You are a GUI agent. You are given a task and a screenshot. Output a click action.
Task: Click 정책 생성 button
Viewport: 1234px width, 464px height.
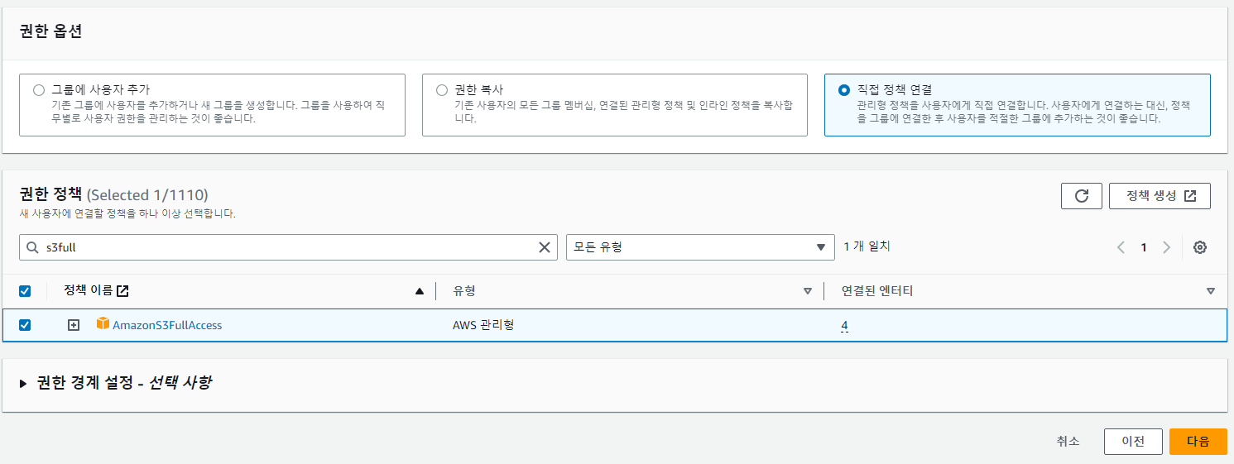(x=1160, y=196)
